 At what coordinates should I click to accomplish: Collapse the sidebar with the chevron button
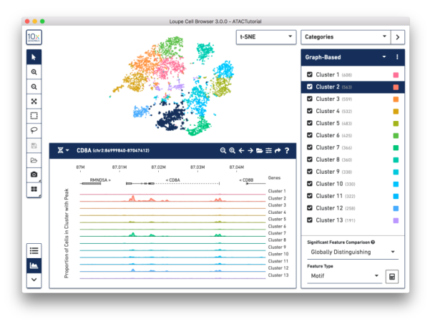[x=34, y=280]
